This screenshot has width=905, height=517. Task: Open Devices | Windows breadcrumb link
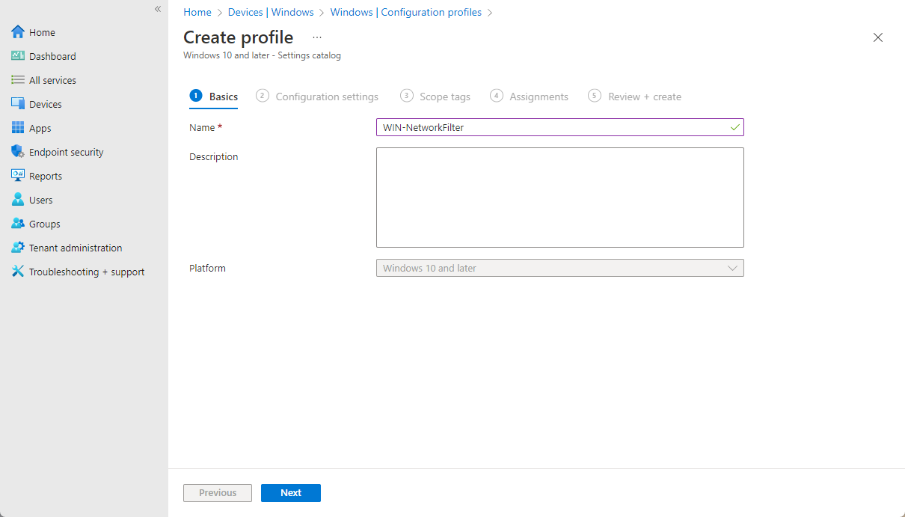click(271, 13)
